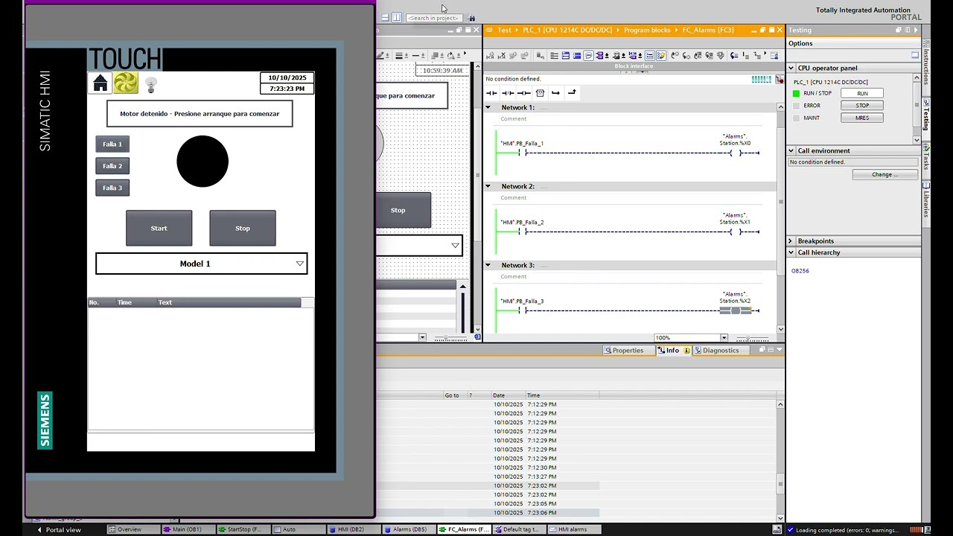This screenshot has height=536, width=953.
Task: Collapse Network 1
Action: pyautogui.click(x=488, y=107)
